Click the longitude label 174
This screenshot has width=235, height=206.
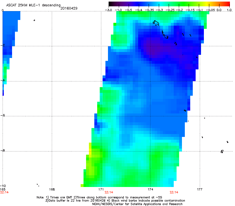[x=150, y=190]
